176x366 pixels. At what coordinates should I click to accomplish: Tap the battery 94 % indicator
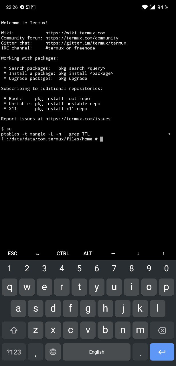point(163,7)
